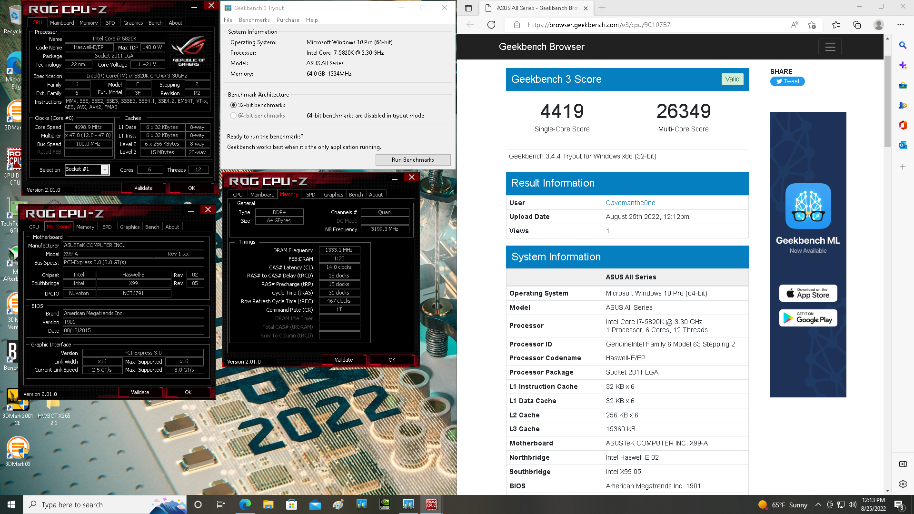Show hidden system tray icons chevron
The height and width of the screenshot is (514, 914).
[x=818, y=504]
